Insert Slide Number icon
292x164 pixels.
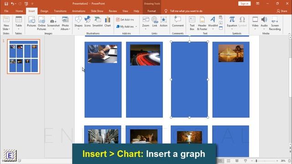point(221,23)
